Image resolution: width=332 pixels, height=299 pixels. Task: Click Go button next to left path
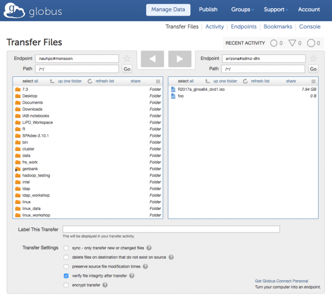coord(127,69)
